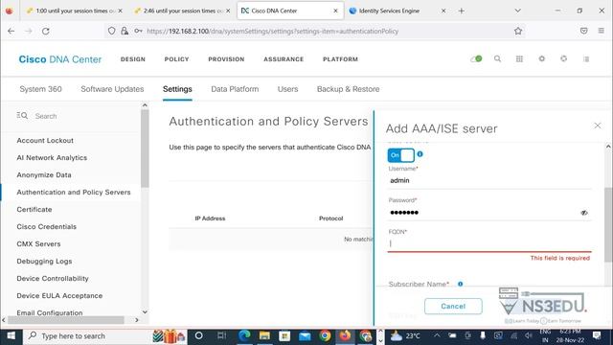Viewport: 613px width, 345px height.
Task: Open a new browser tab
Action: 462,11
